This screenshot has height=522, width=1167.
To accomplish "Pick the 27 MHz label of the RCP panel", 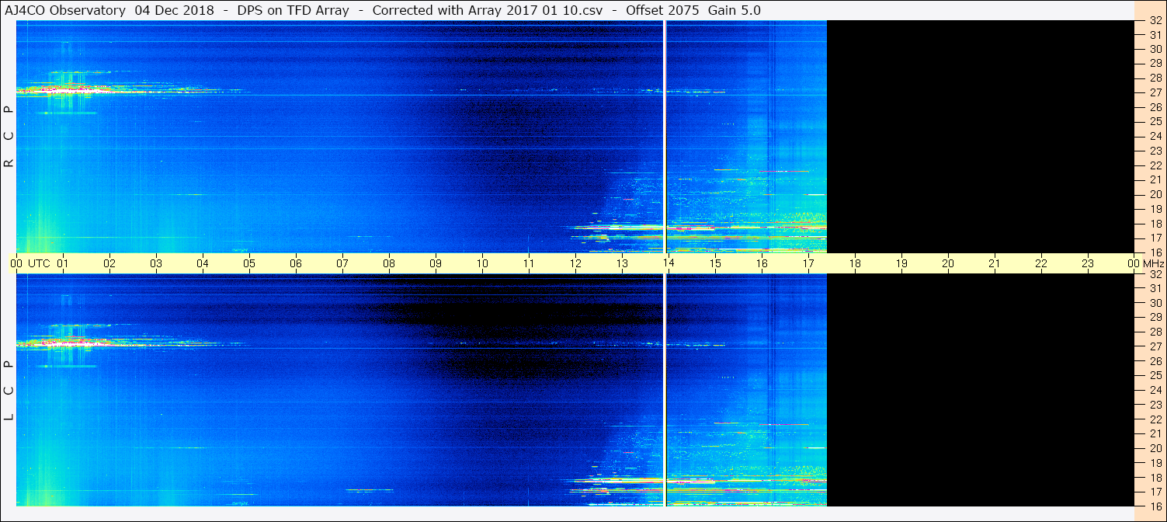I will (x=1155, y=92).
